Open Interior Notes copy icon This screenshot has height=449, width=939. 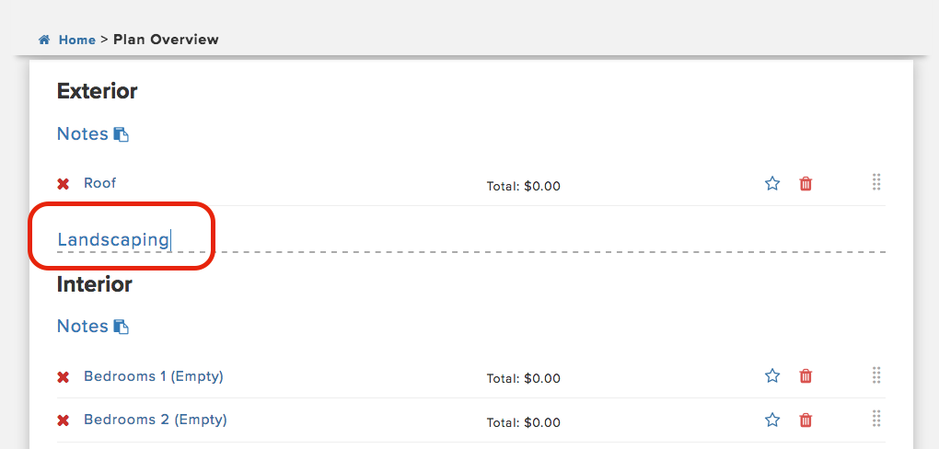click(x=122, y=327)
